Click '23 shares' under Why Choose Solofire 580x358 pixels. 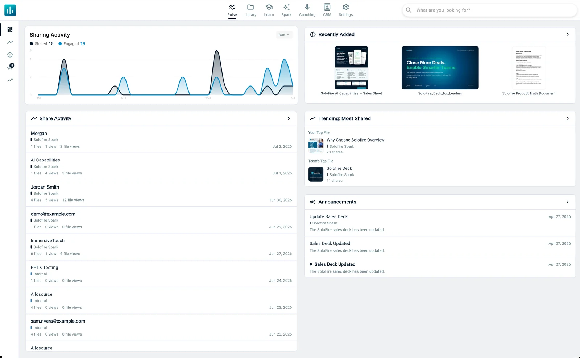click(x=334, y=152)
